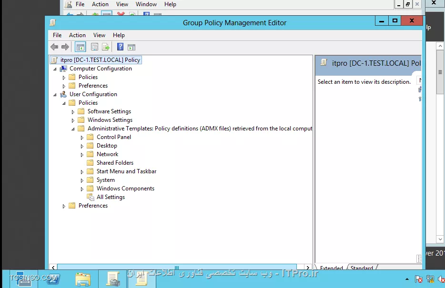Select Shared Folders in the tree

coord(115,163)
